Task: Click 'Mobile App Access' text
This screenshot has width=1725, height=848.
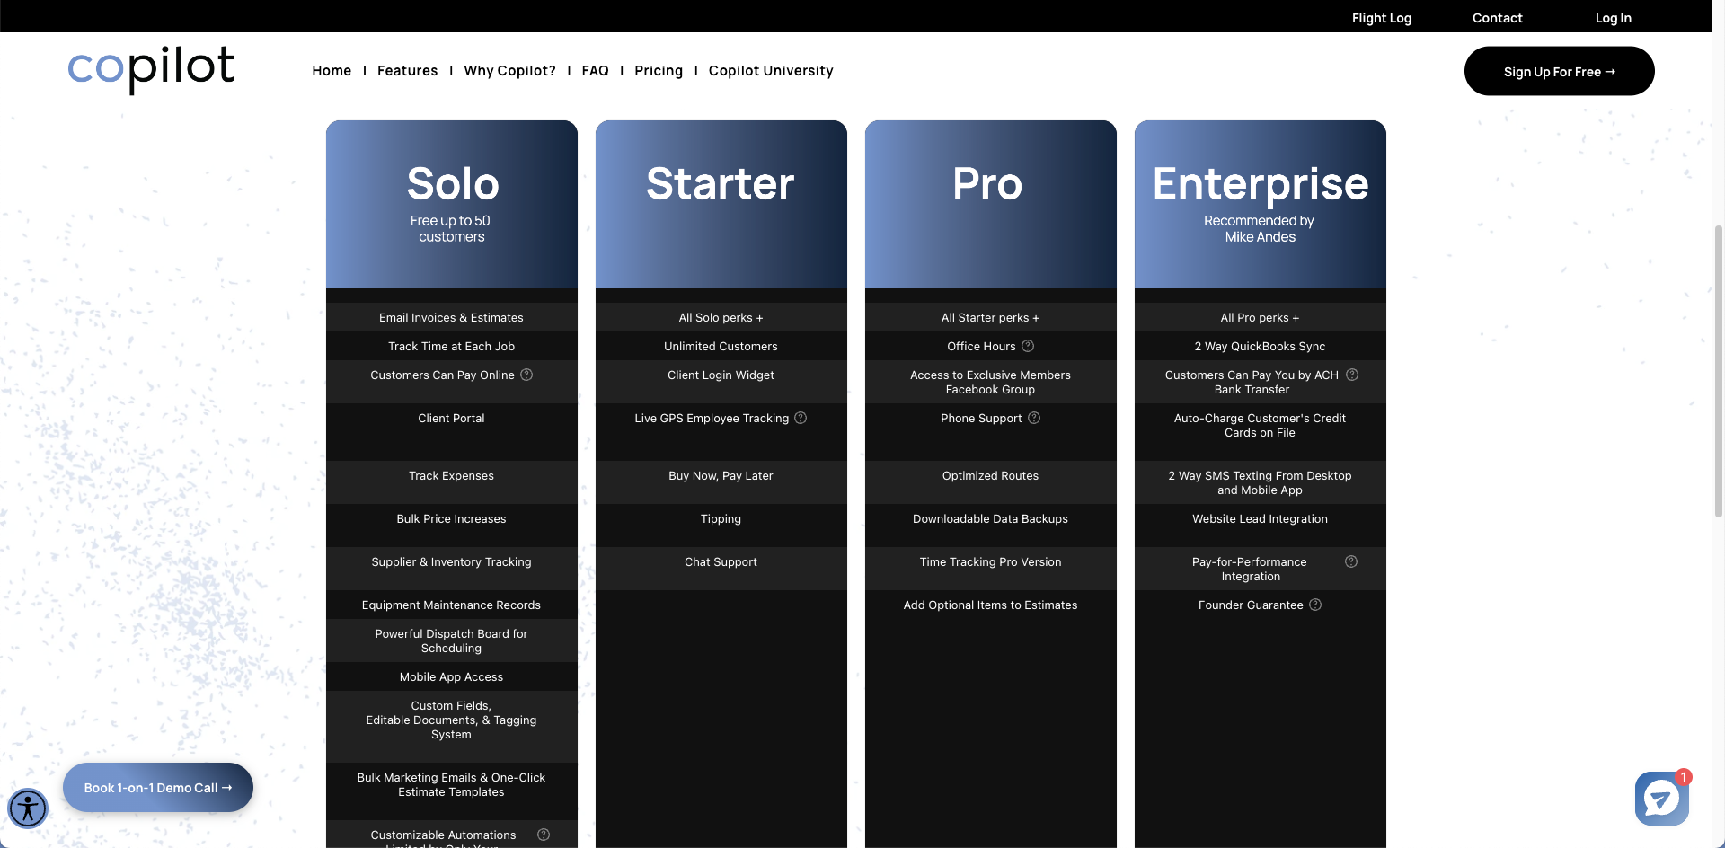Action: tap(452, 676)
